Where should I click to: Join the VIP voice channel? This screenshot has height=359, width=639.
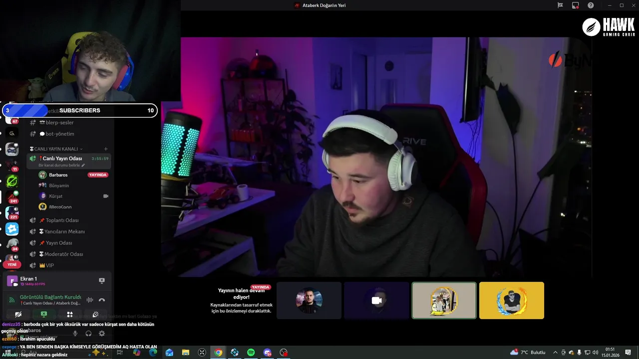pos(69,265)
